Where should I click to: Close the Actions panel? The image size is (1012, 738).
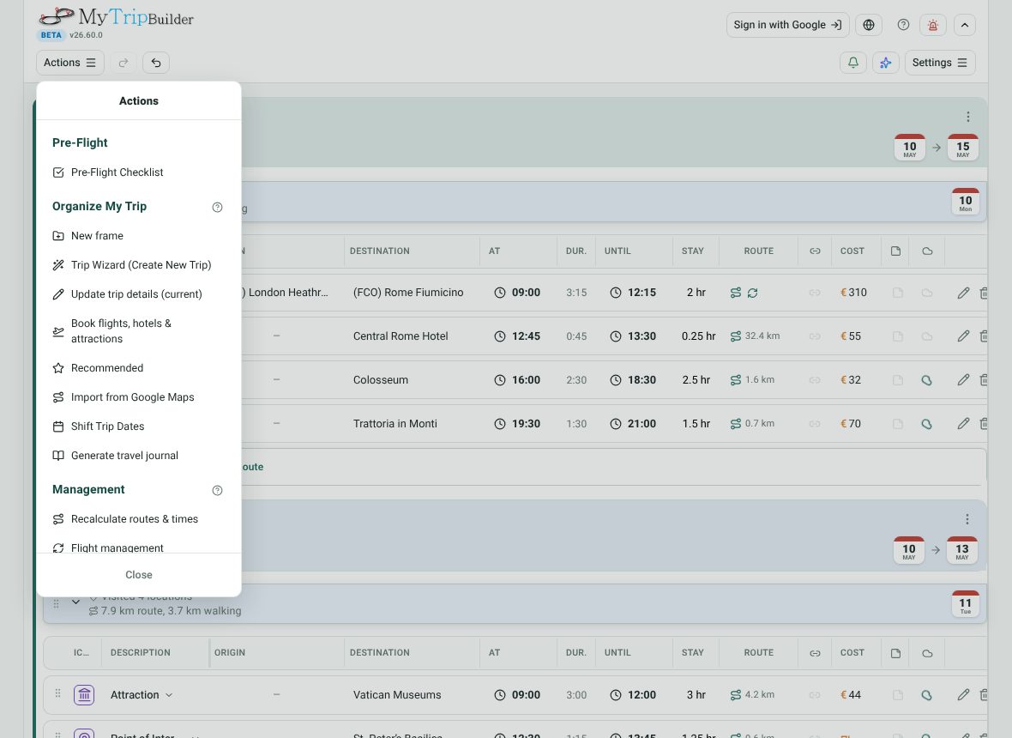tap(139, 575)
